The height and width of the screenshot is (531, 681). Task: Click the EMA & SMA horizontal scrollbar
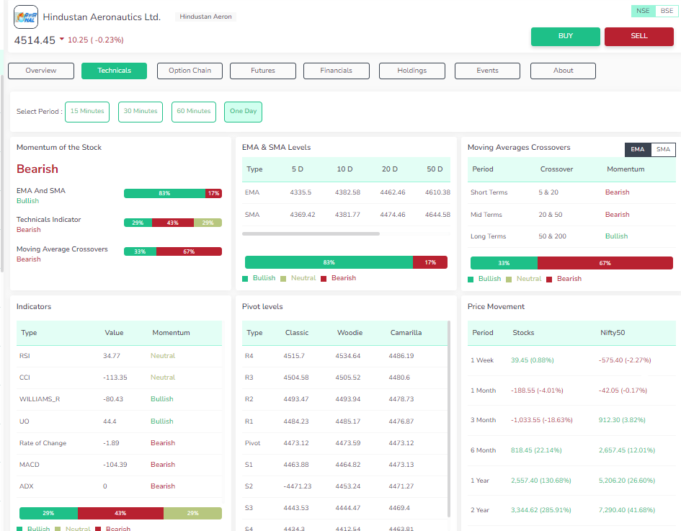(x=311, y=233)
